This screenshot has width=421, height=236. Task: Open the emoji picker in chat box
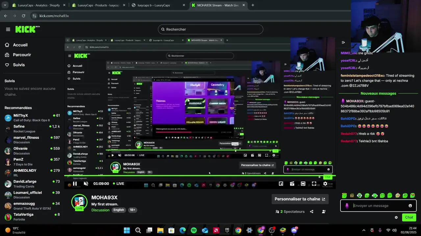click(410, 206)
